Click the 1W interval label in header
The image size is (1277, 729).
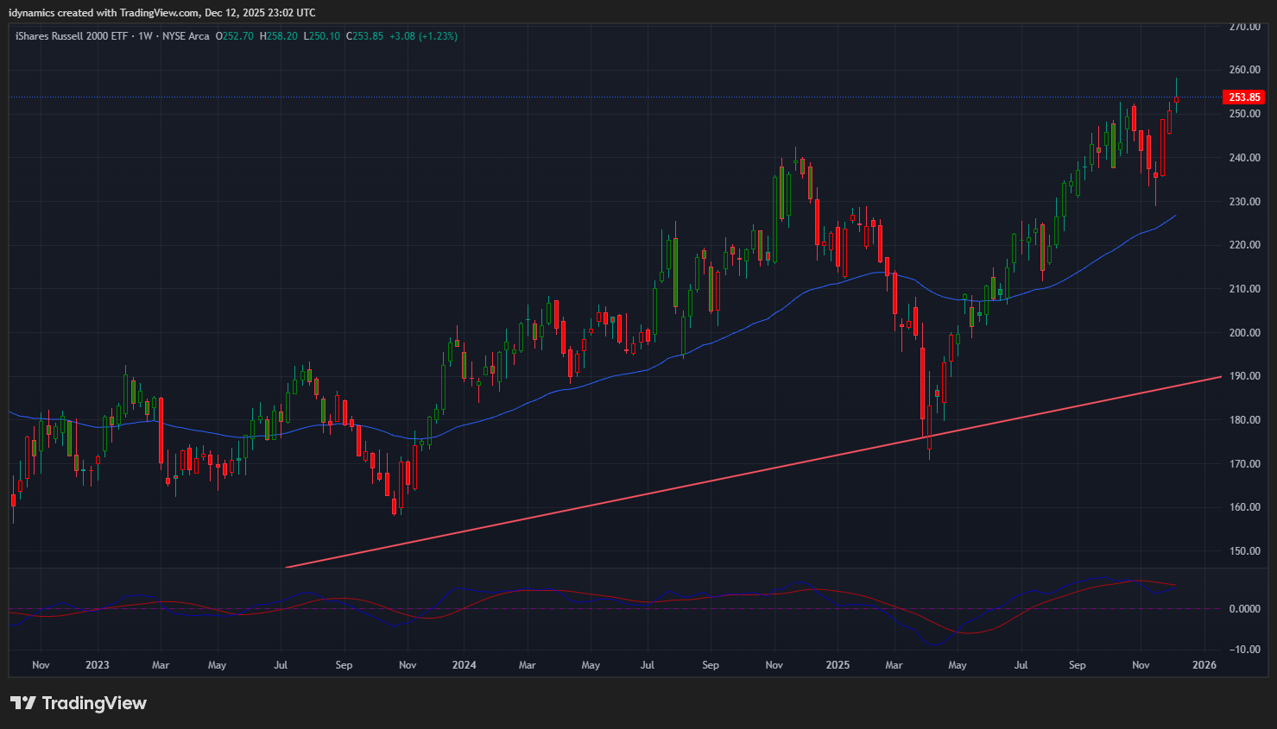[x=145, y=36]
